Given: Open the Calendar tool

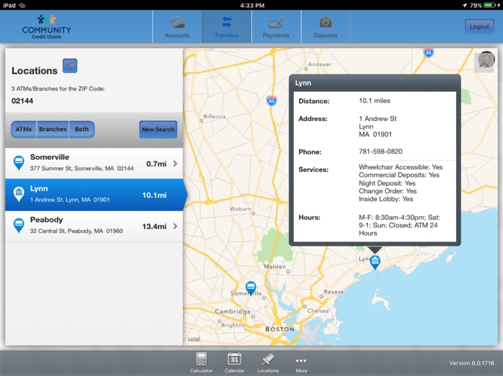Looking at the screenshot, I should coord(235,363).
